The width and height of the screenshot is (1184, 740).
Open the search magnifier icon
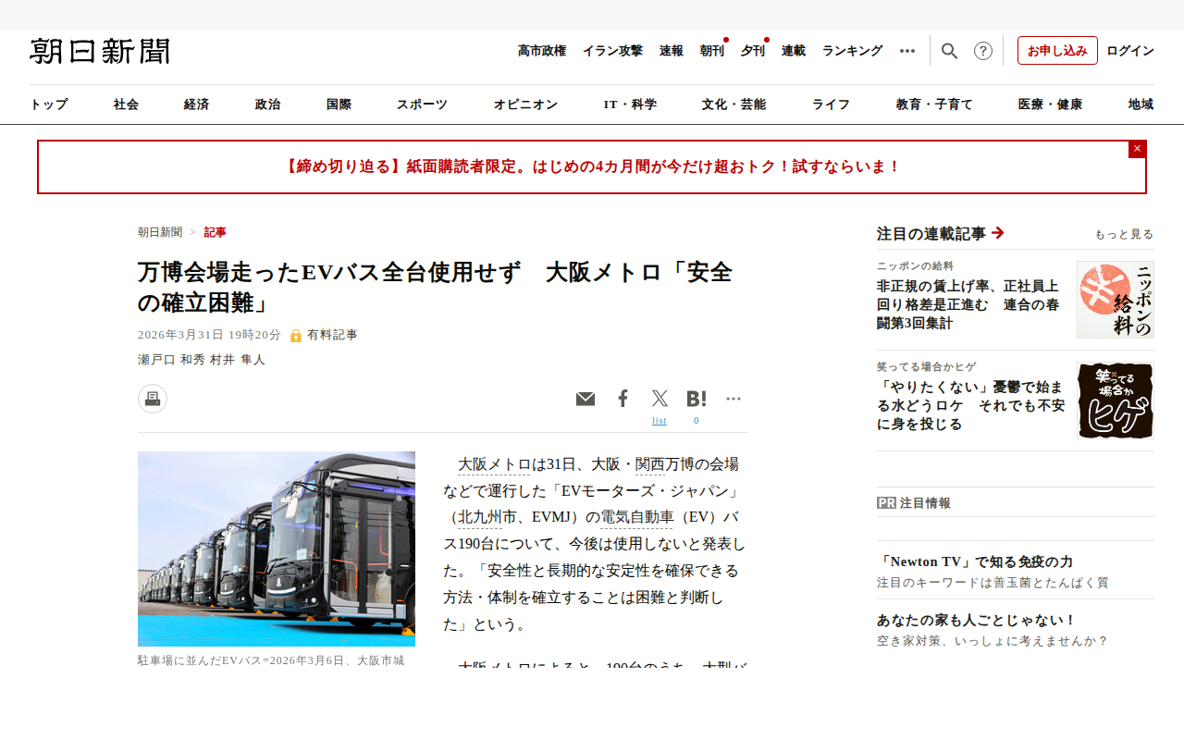[949, 51]
